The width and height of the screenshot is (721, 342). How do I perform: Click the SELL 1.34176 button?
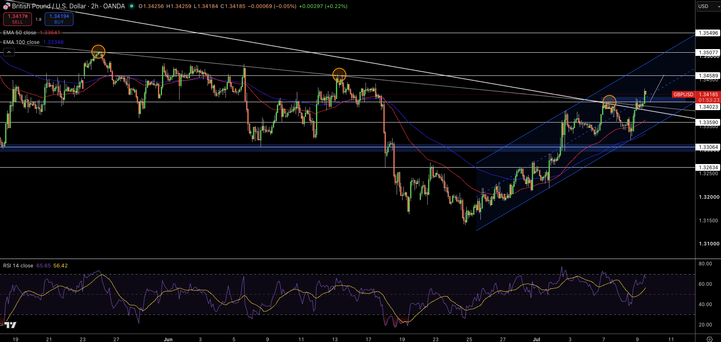click(x=18, y=19)
